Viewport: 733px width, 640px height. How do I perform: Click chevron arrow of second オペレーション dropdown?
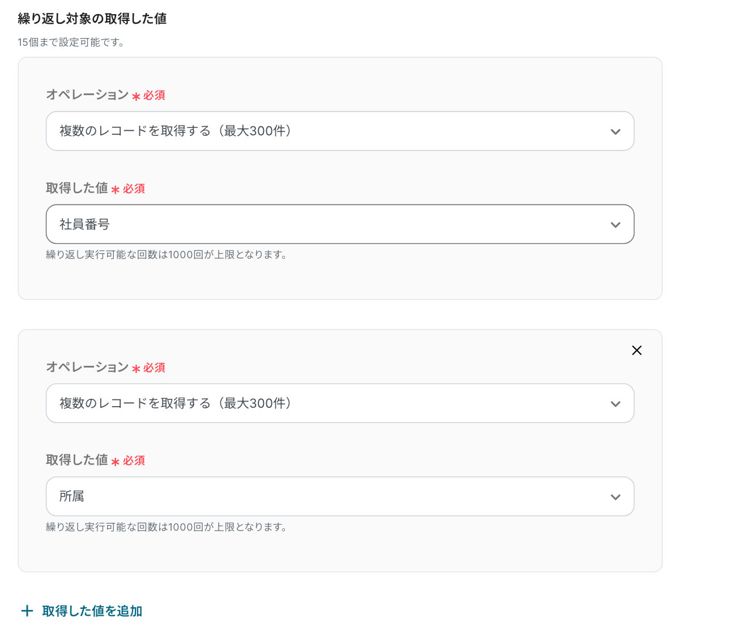click(x=615, y=404)
